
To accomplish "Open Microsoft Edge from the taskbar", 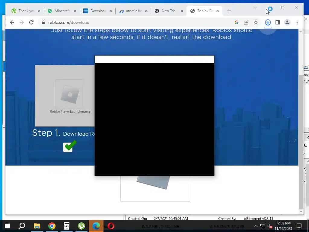I will point(96,226).
